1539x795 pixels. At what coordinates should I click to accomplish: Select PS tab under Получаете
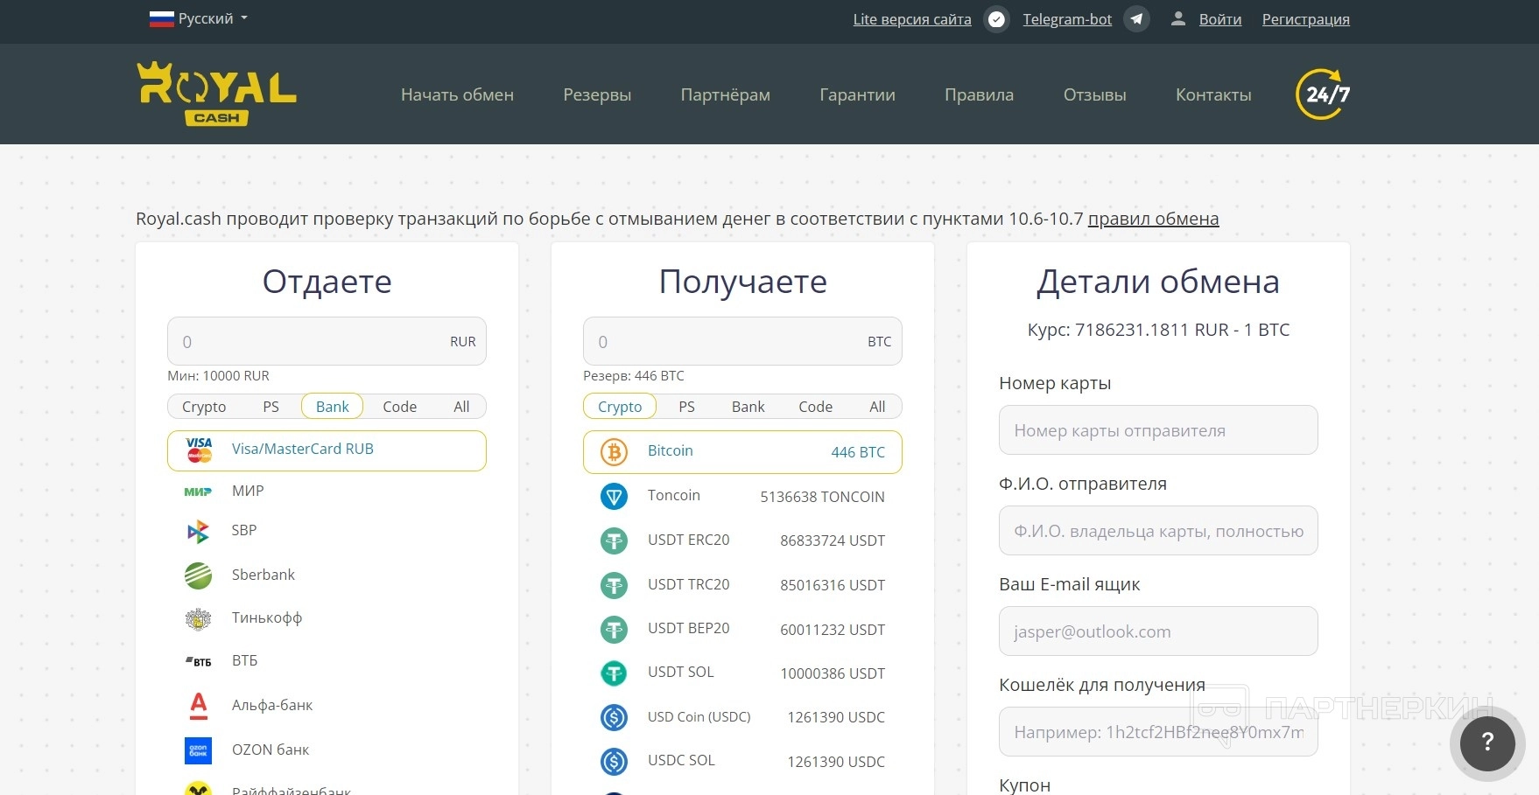(687, 407)
